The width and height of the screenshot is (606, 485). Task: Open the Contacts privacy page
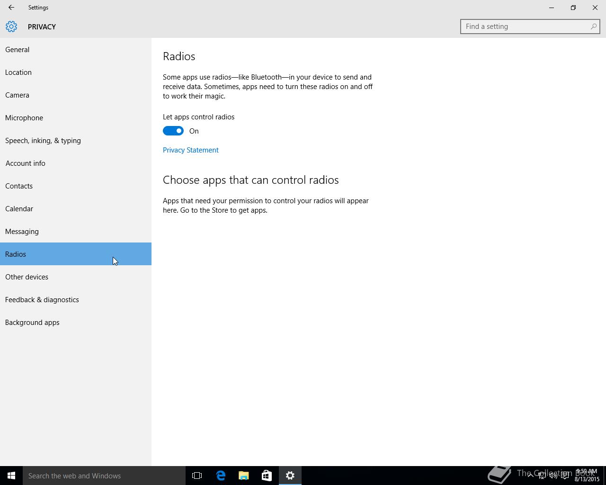(x=76, y=186)
